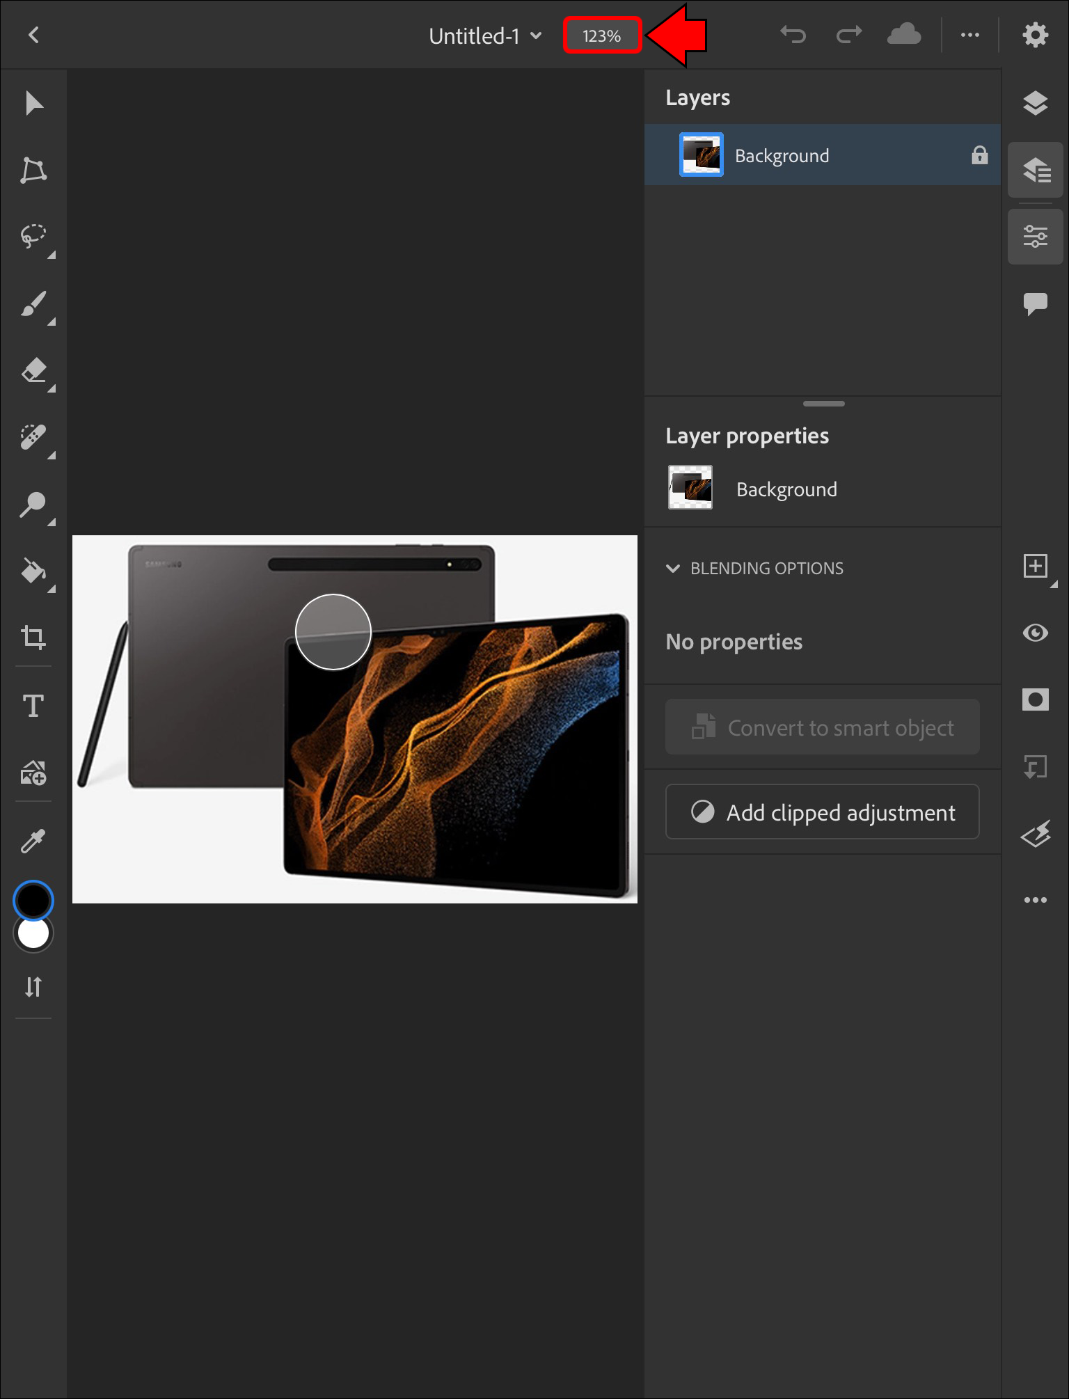Screen dimensions: 1069x1399
Task: Show detailed layer view
Action: tap(1036, 170)
